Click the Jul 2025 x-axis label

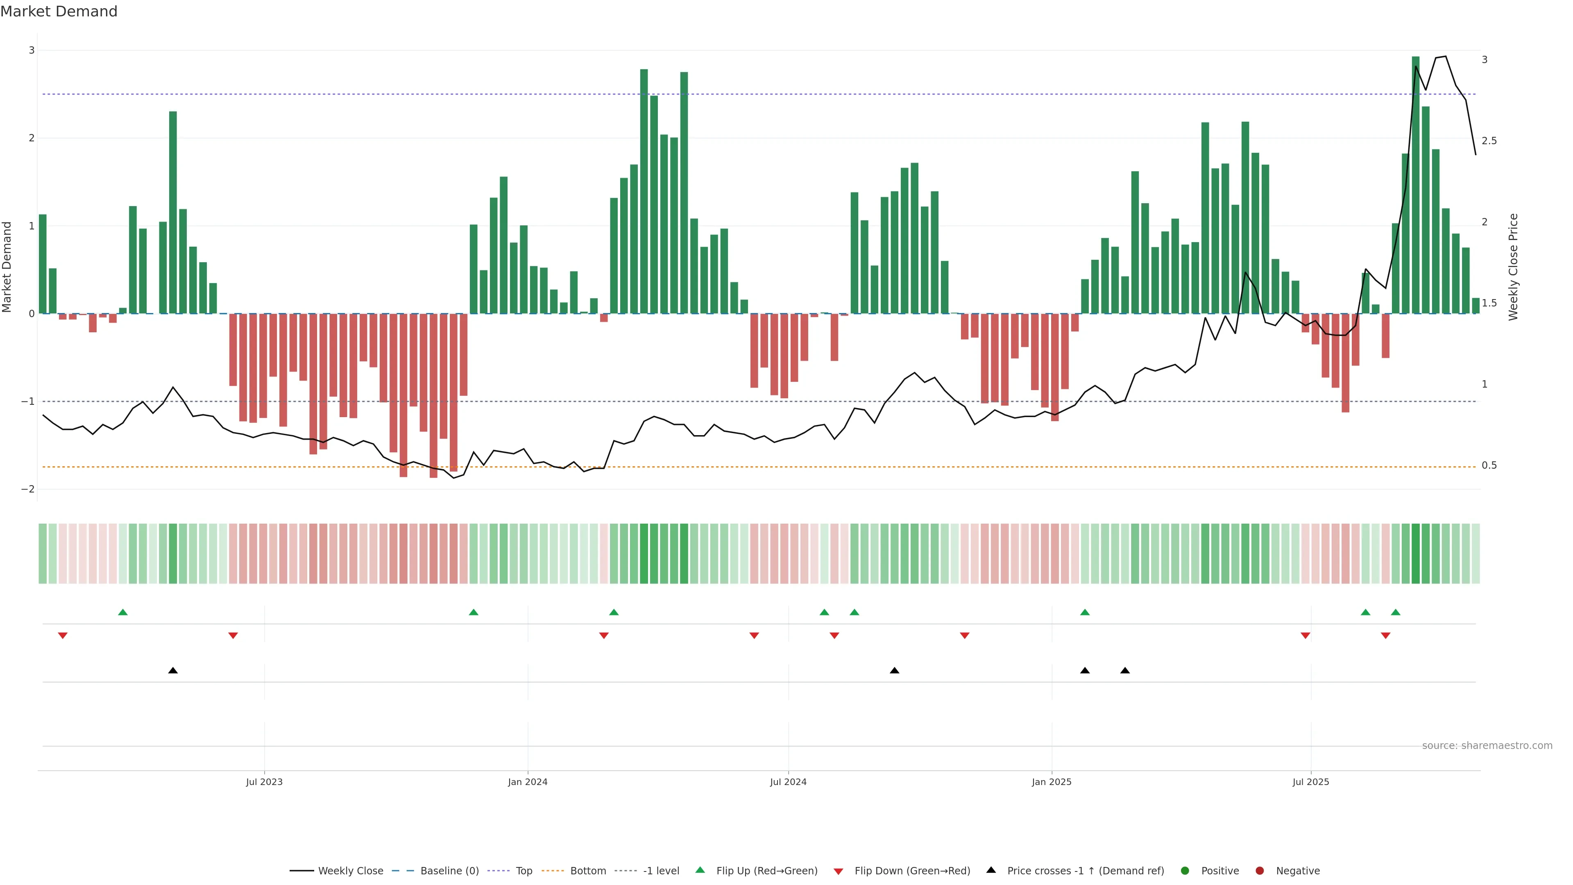1310,782
